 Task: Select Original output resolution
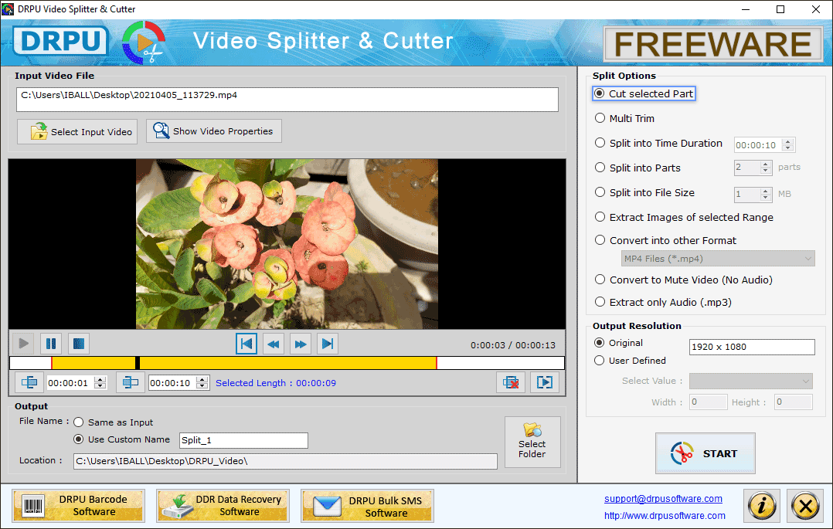coord(618,343)
